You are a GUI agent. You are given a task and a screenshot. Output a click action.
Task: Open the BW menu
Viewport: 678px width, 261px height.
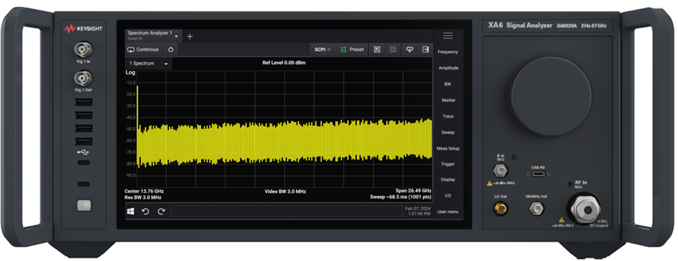(448, 84)
